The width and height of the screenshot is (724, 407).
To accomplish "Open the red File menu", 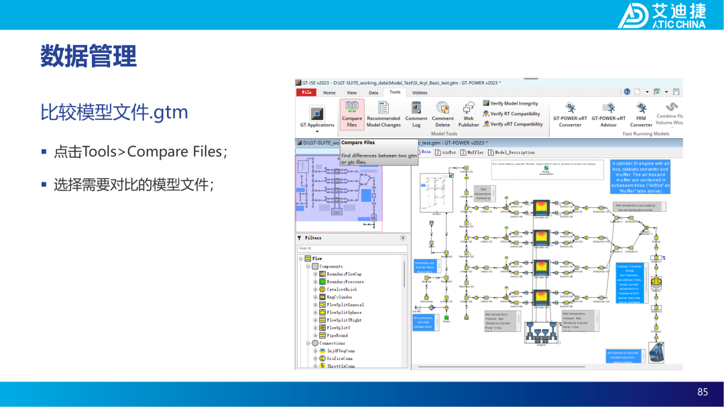I will (306, 93).
